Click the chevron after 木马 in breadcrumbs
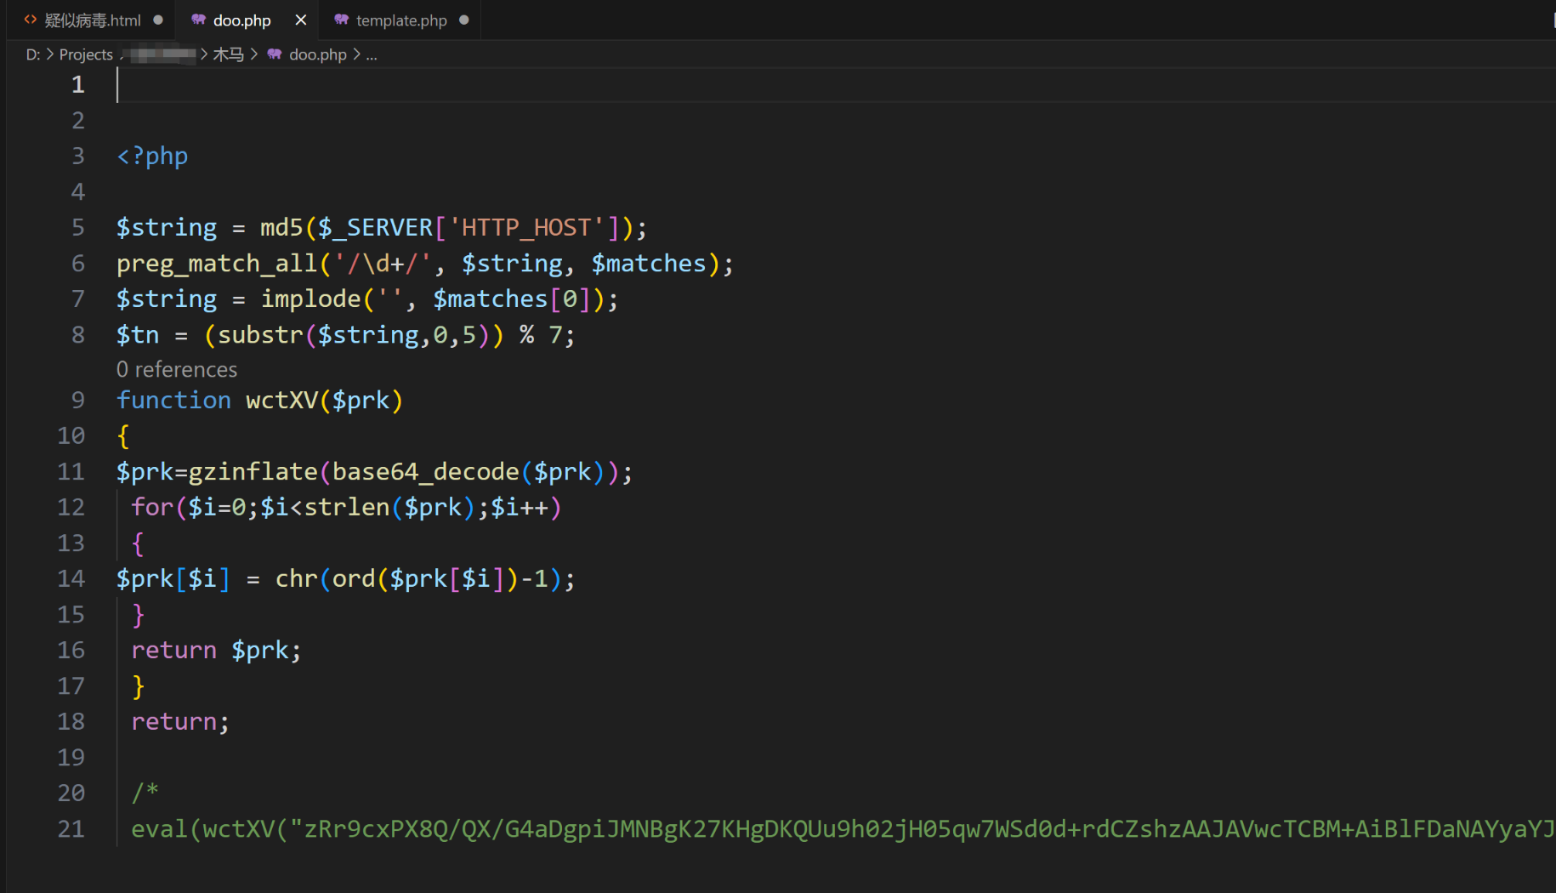The image size is (1556, 893). [254, 54]
